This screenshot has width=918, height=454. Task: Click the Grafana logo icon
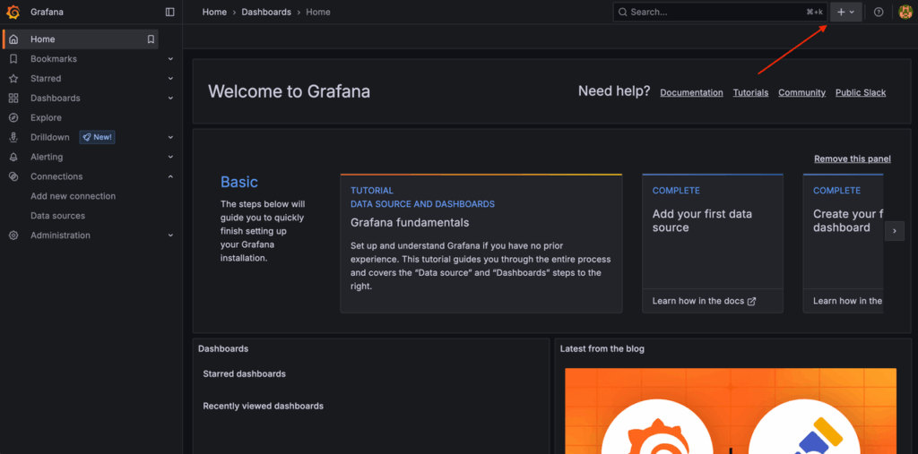13,12
